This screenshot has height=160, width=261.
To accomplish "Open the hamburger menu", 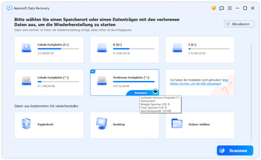I will [x=230, y=8].
